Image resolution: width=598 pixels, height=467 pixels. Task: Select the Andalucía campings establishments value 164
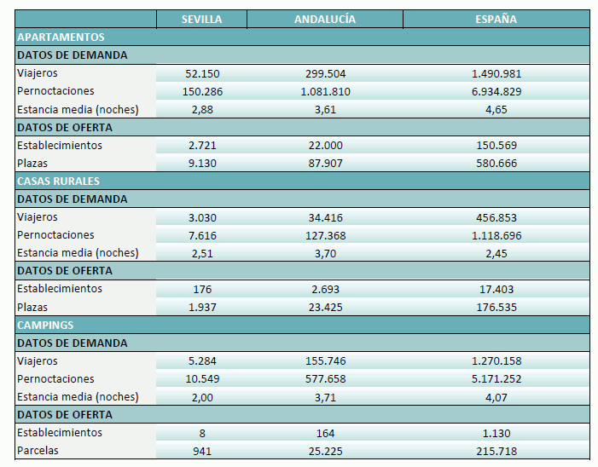pos(324,433)
